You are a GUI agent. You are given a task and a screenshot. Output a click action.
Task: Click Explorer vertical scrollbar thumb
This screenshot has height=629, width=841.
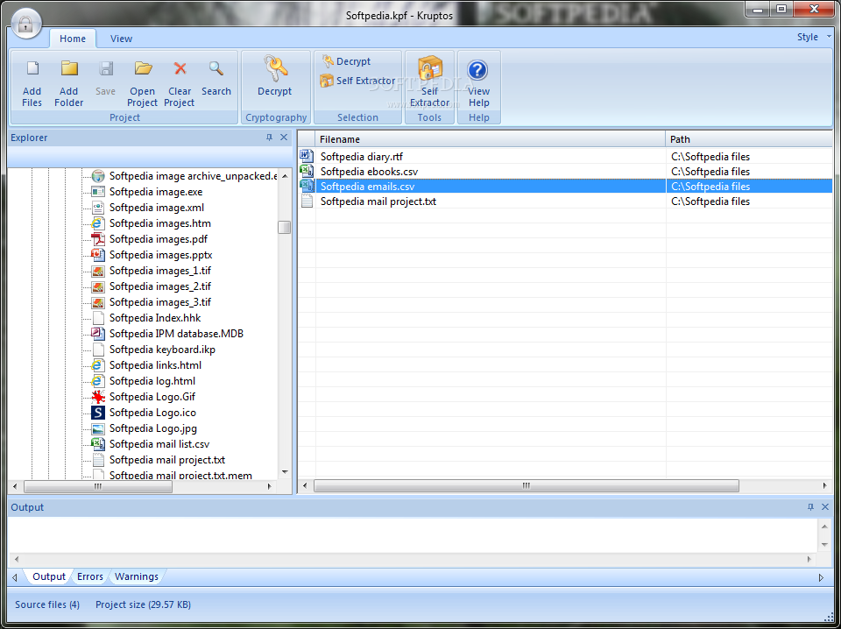(x=284, y=228)
